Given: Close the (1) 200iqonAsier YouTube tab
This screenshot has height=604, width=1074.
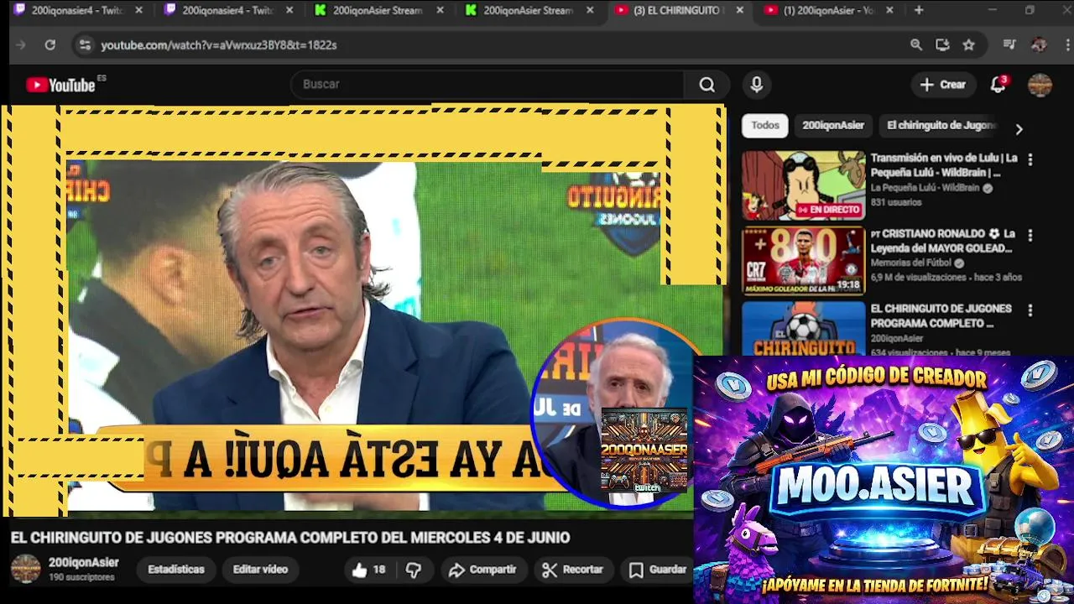Looking at the screenshot, I should tap(889, 10).
